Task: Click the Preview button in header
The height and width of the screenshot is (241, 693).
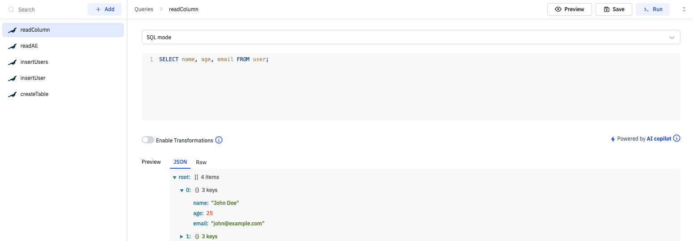Action: pos(569,9)
